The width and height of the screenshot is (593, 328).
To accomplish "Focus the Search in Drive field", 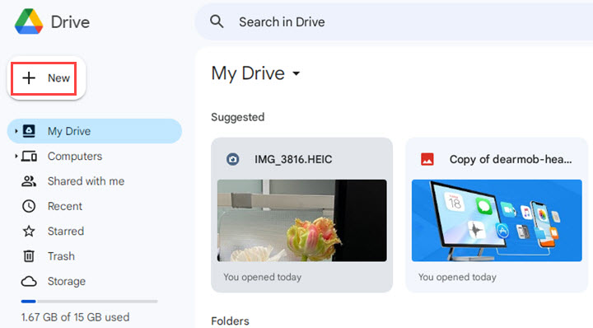I will 394,21.
